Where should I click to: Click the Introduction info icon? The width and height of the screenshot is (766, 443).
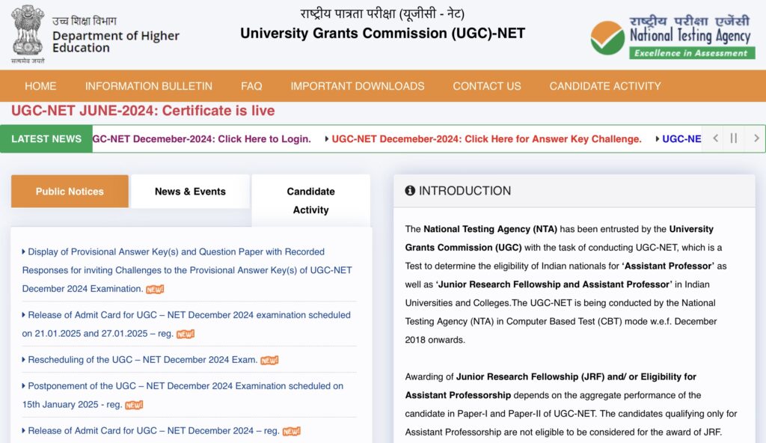[x=410, y=191]
